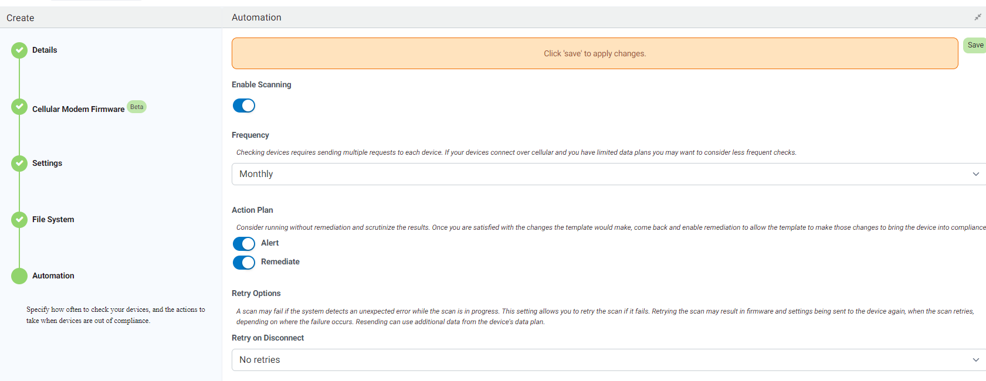Screen dimensions: 986x381
Task: Go to the Cellular Modem Firmware step
Action: 78,109
